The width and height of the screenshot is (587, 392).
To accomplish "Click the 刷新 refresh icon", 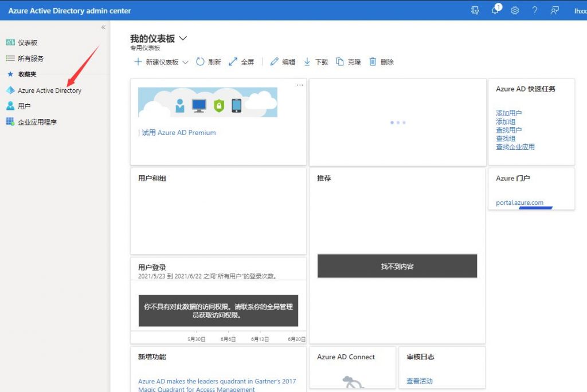I will pyautogui.click(x=200, y=62).
